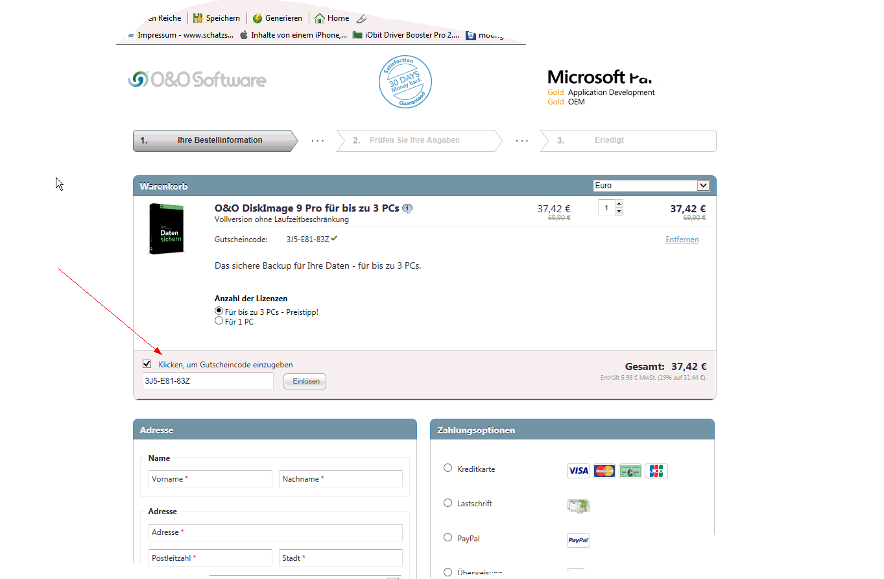884x579 pixels.
Task: Select the 'Für 1 PC' license option
Action: point(219,321)
